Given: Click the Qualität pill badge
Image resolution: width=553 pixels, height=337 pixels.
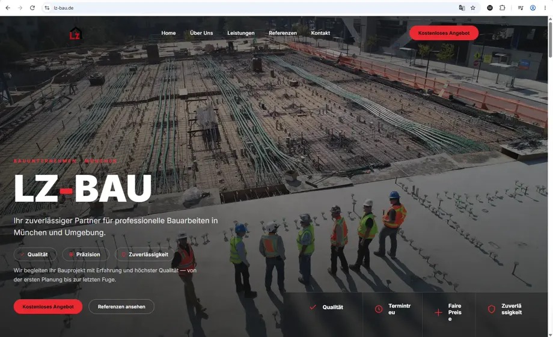Looking at the screenshot, I should (x=35, y=255).
